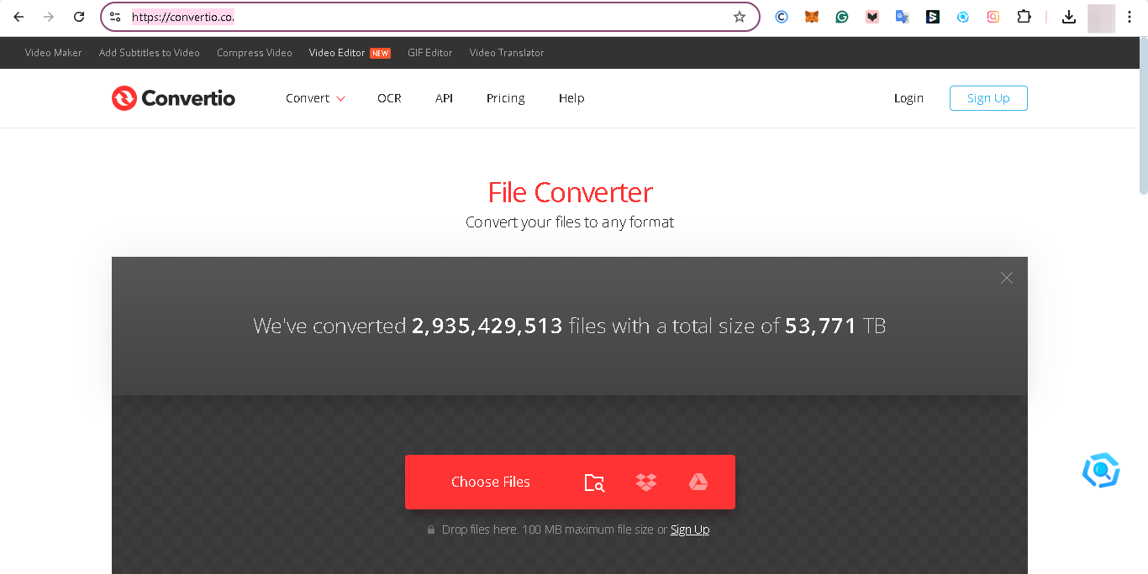
Task: Click the Sign Up button in header
Action: (988, 98)
